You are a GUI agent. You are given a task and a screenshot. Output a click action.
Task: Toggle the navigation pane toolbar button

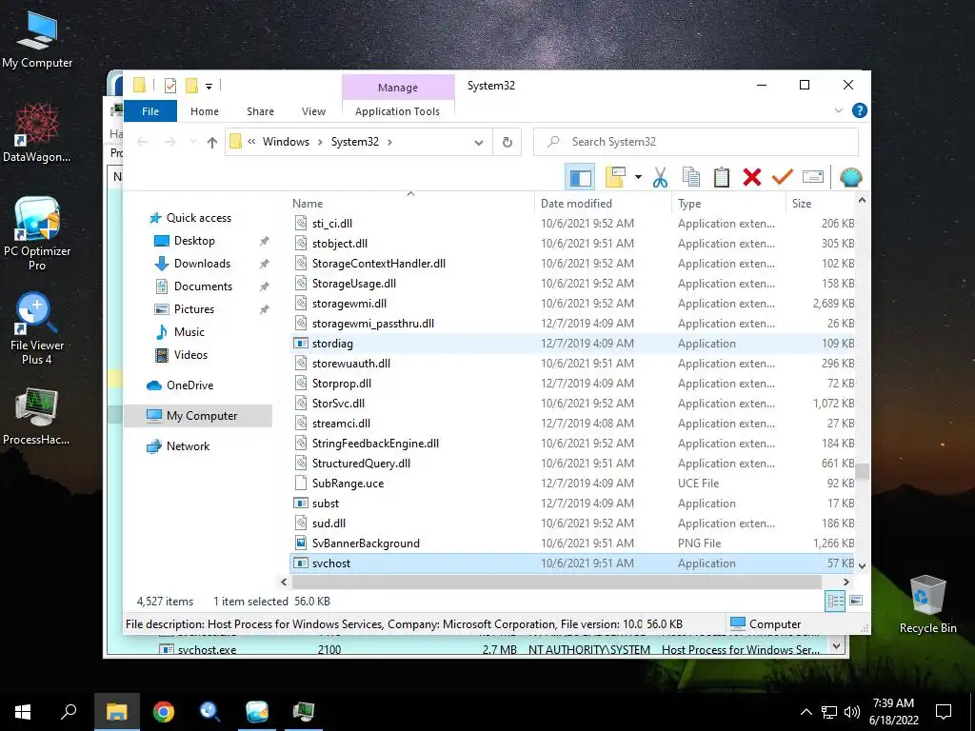(x=580, y=178)
